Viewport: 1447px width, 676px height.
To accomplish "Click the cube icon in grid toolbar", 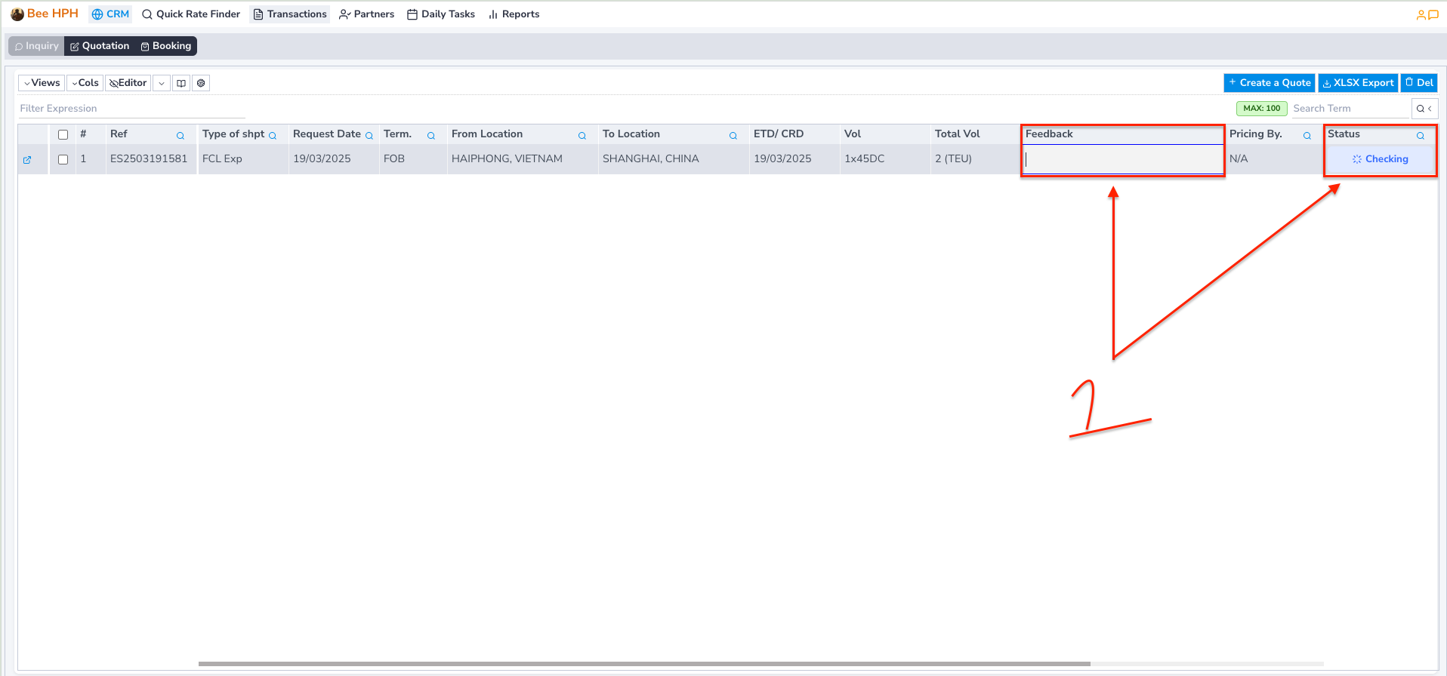I will point(201,83).
